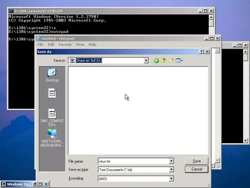Click the CMD.EXE title bar icon
Viewport: 250px width, 188px height.
point(11,11)
